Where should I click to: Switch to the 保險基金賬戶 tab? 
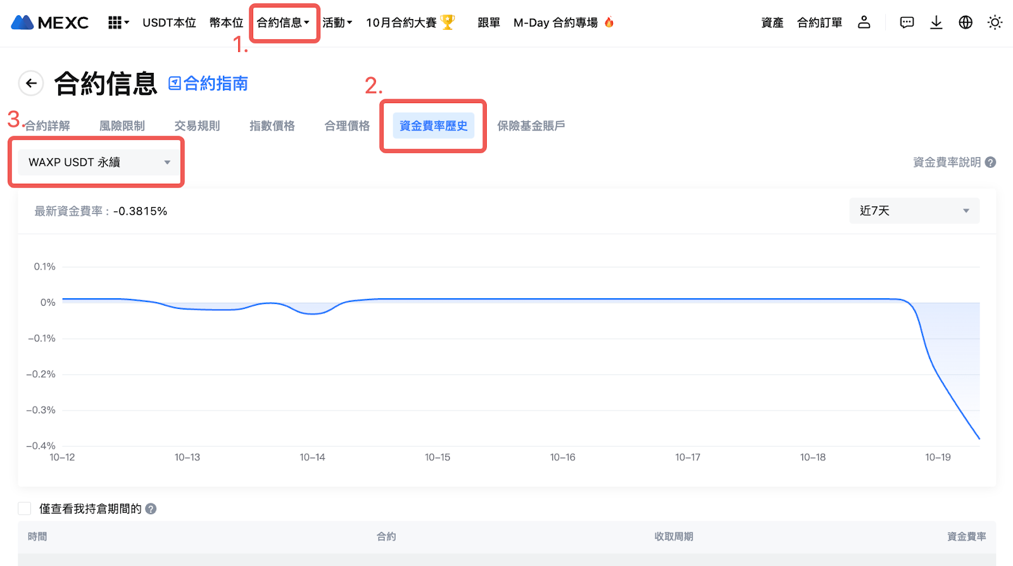(531, 126)
